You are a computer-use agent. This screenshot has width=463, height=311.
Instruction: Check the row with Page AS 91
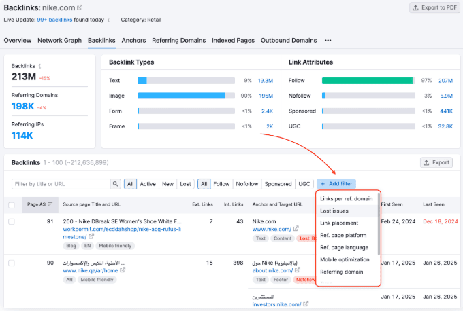tap(12, 221)
